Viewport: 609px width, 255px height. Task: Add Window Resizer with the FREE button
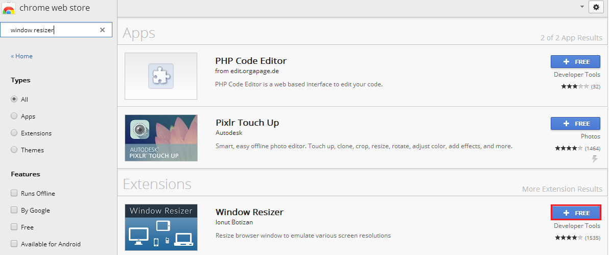575,213
